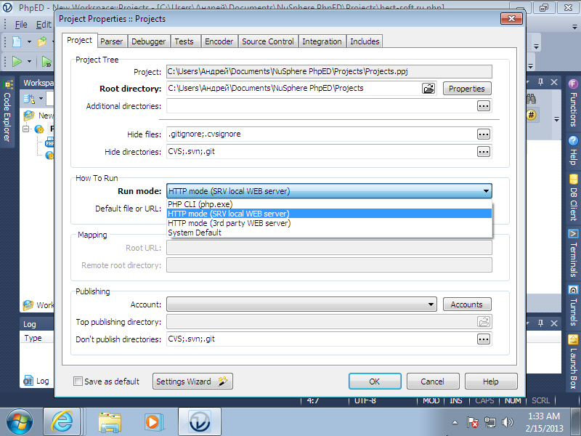Select PHP CLI (php.exe) option

(329, 204)
